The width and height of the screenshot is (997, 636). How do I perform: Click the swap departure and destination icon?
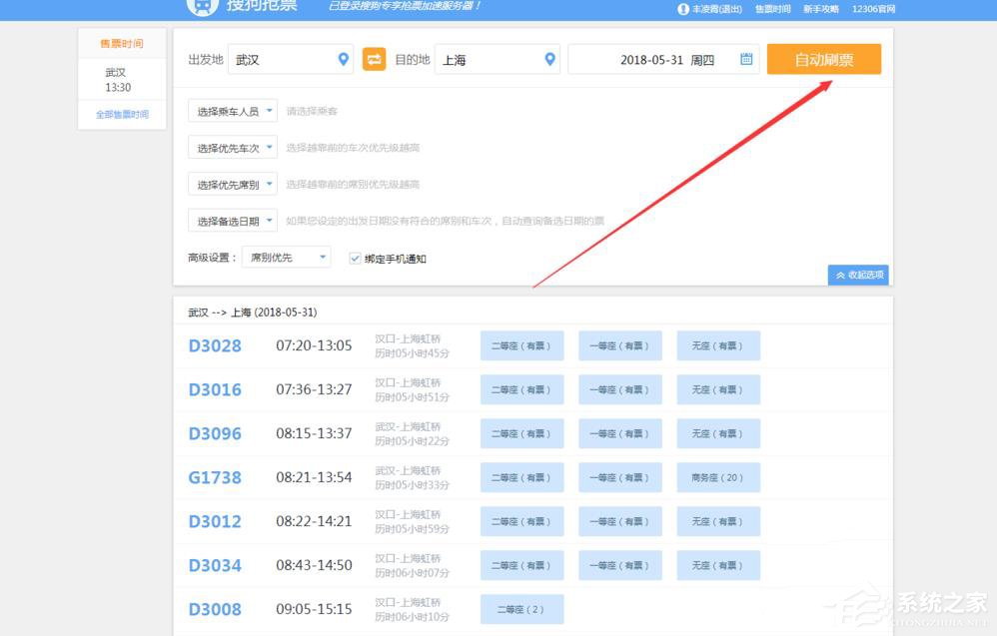(374, 59)
